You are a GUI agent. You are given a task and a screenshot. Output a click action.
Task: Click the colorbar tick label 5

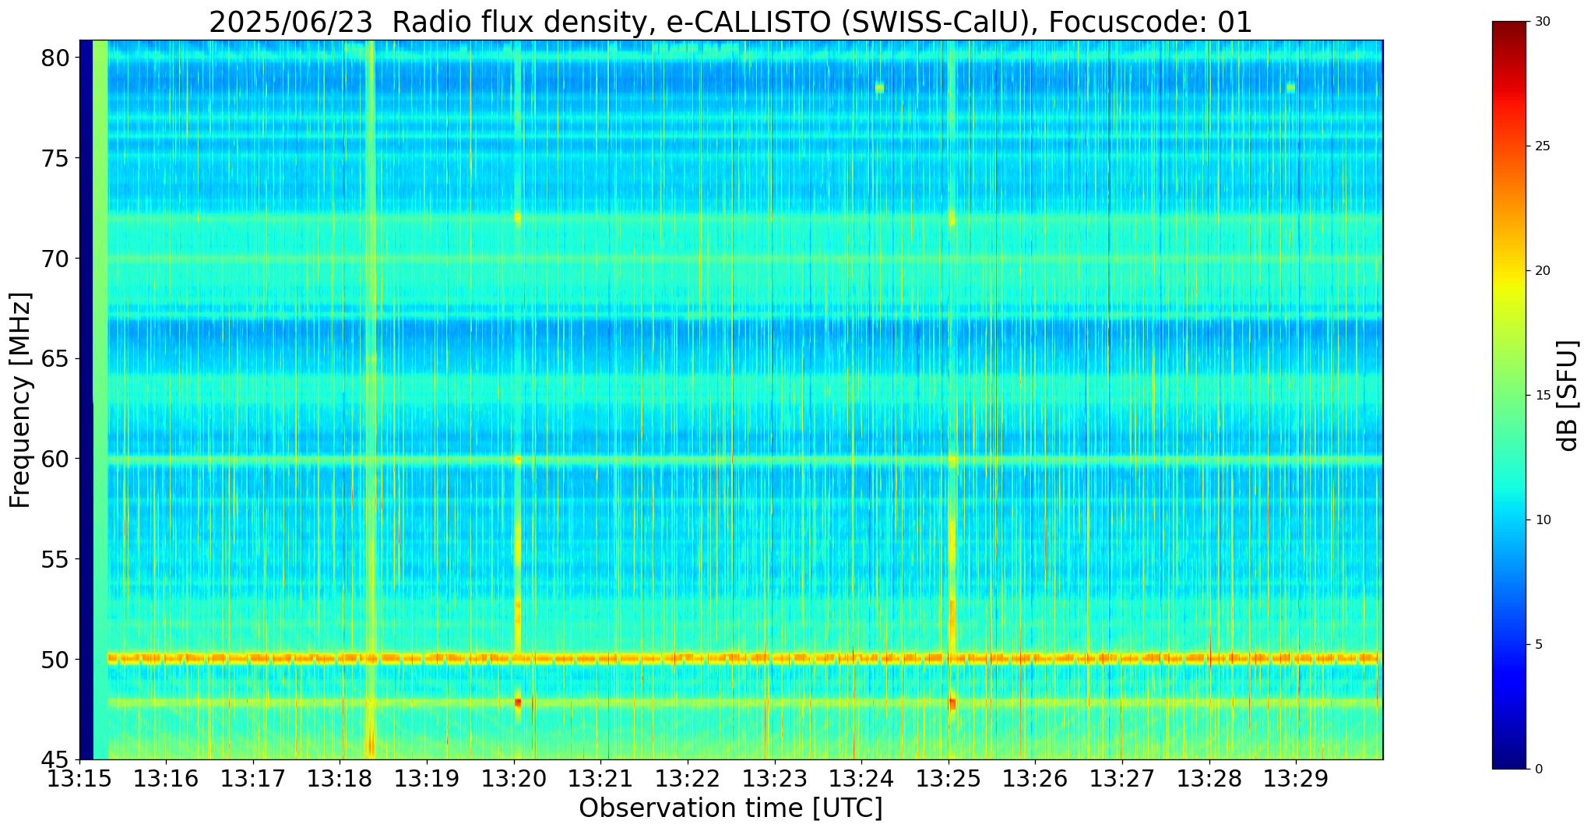click(x=1537, y=645)
